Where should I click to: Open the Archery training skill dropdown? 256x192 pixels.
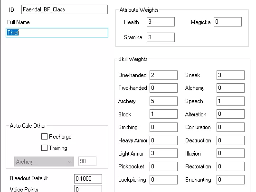[44, 162]
